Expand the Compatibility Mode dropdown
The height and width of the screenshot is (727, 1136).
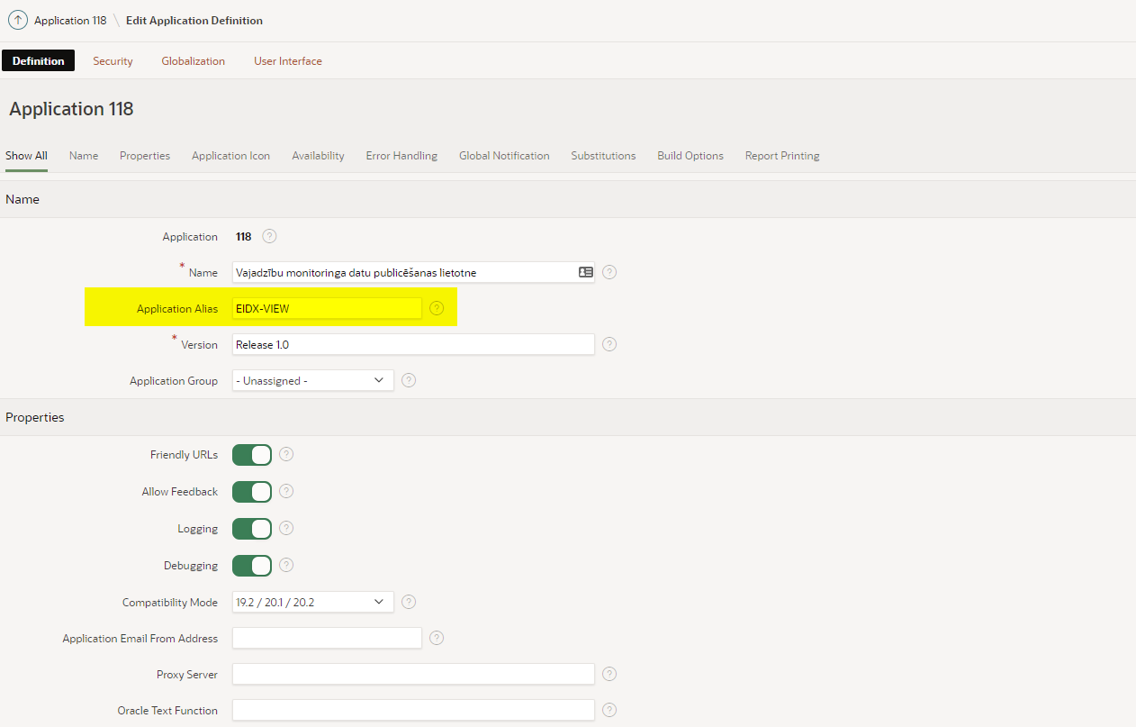312,602
